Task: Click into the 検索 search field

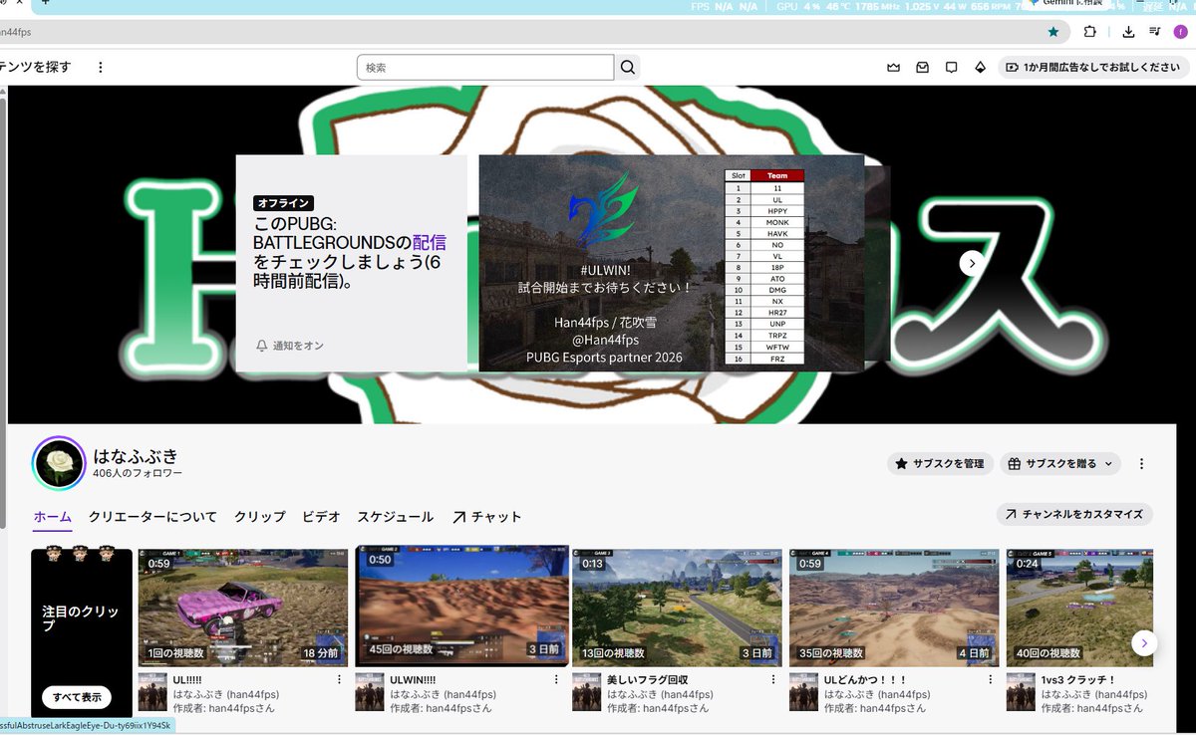Action: click(x=485, y=68)
